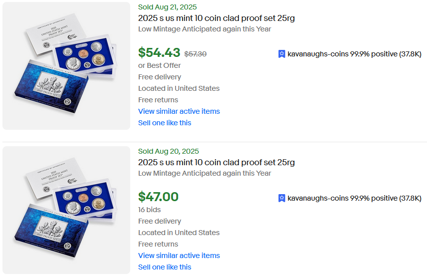Click "Sell one like this" under the $54.43 listing

(165, 123)
